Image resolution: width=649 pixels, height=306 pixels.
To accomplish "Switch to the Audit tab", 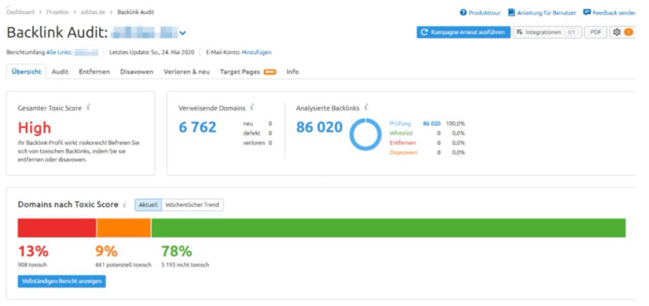I will (x=60, y=72).
